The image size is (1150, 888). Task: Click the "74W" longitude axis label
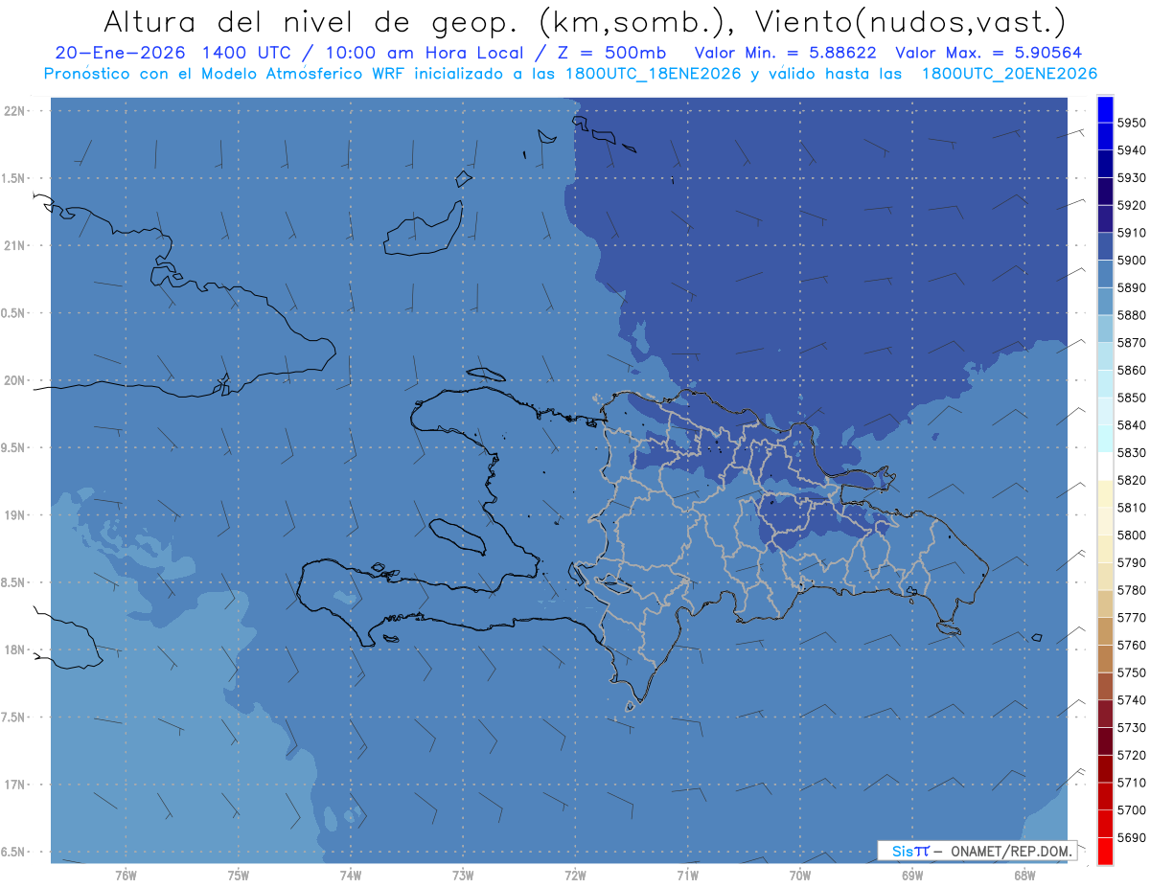[351, 875]
